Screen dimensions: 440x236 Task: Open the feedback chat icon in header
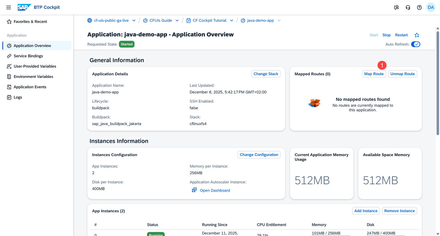pyautogui.click(x=396, y=7)
